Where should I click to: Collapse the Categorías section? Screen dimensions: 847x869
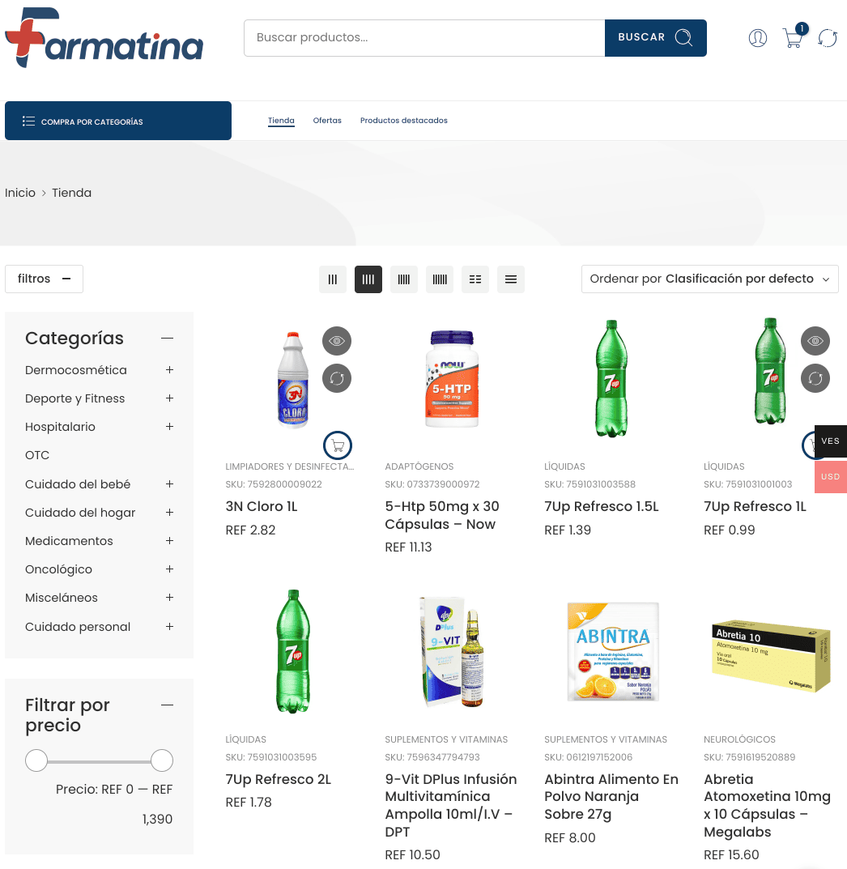168,338
